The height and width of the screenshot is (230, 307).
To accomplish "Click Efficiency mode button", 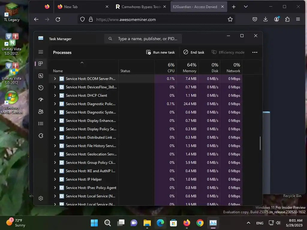I will 228,52.
